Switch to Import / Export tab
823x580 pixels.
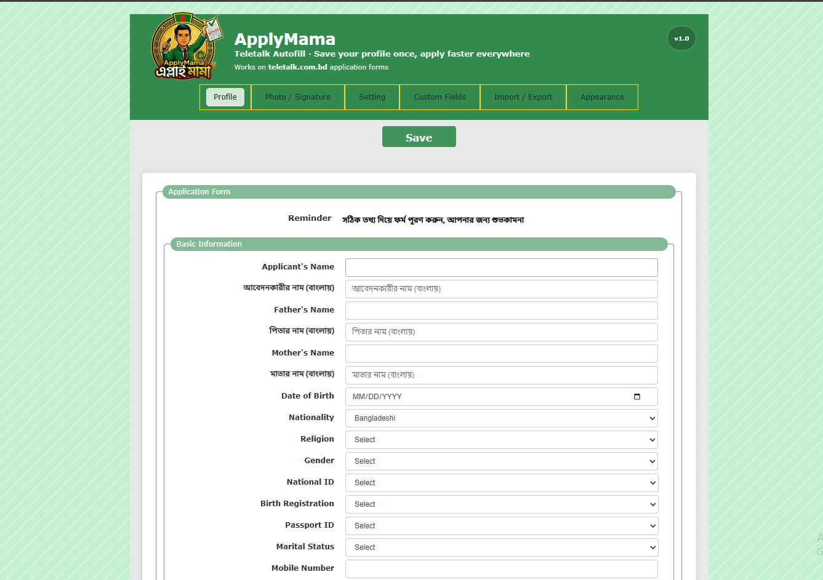[523, 97]
